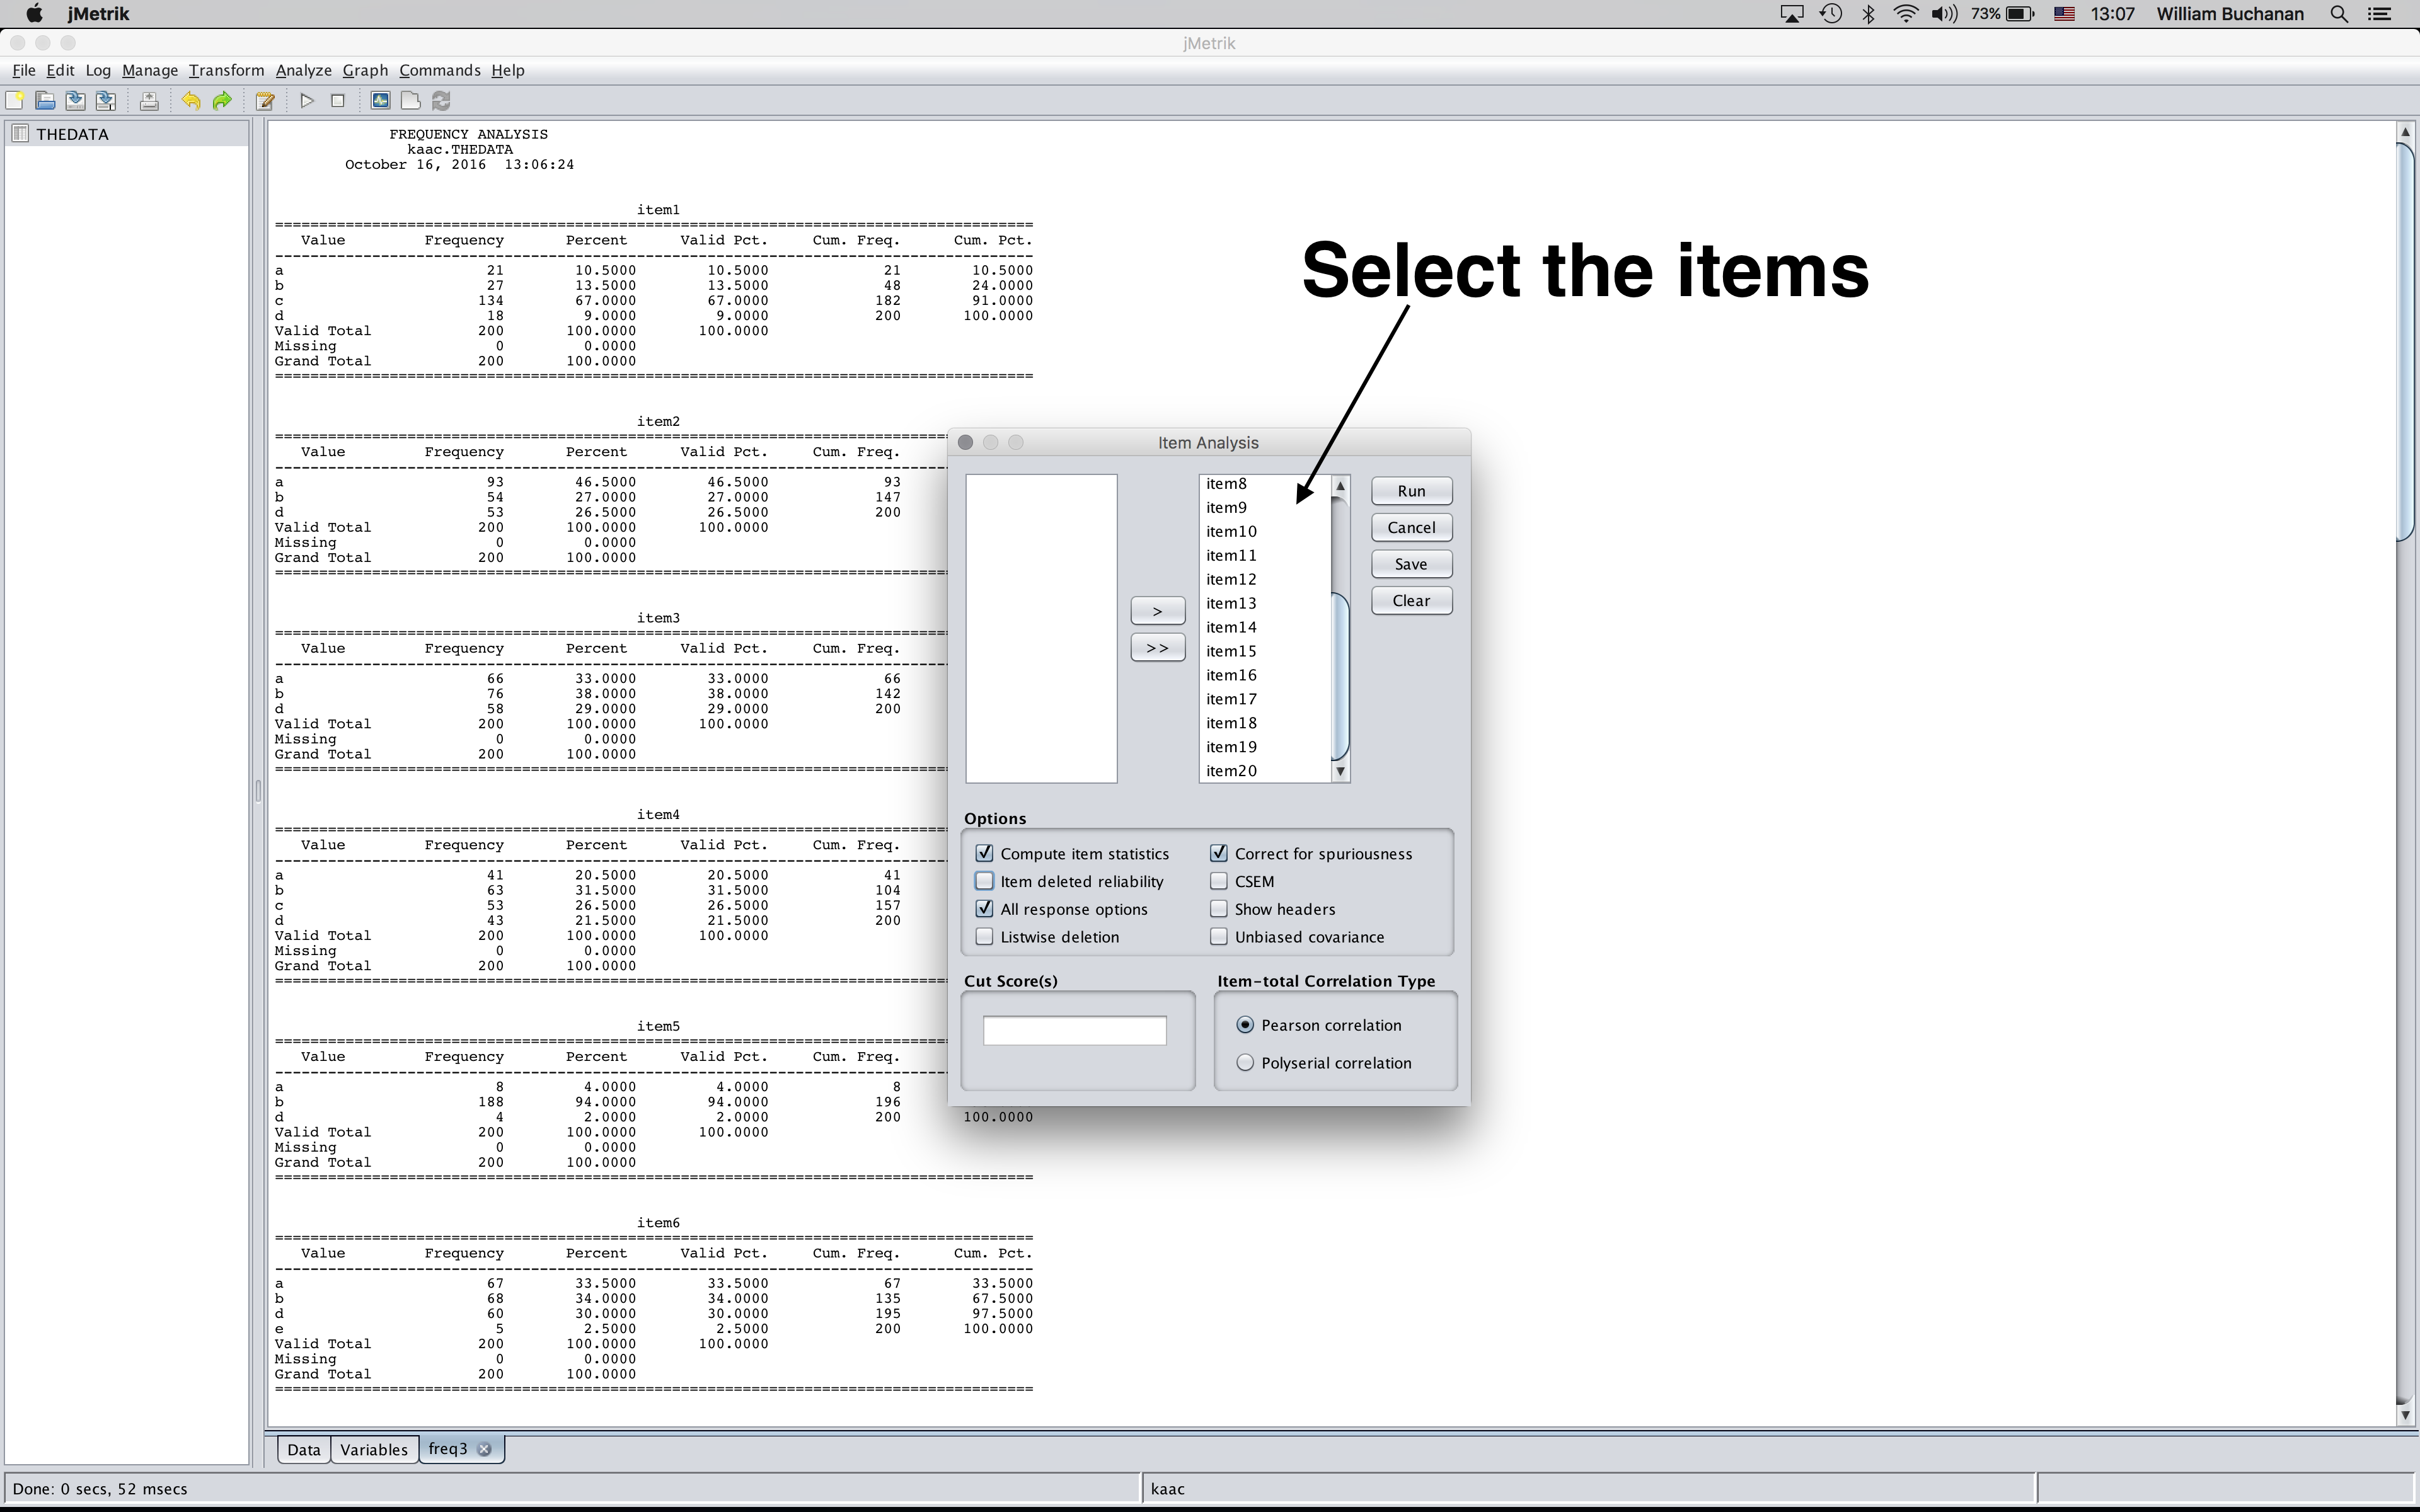This screenshot has width=2420, height=1512.
Task: Switch to the Data tab
Action: 304,1449
